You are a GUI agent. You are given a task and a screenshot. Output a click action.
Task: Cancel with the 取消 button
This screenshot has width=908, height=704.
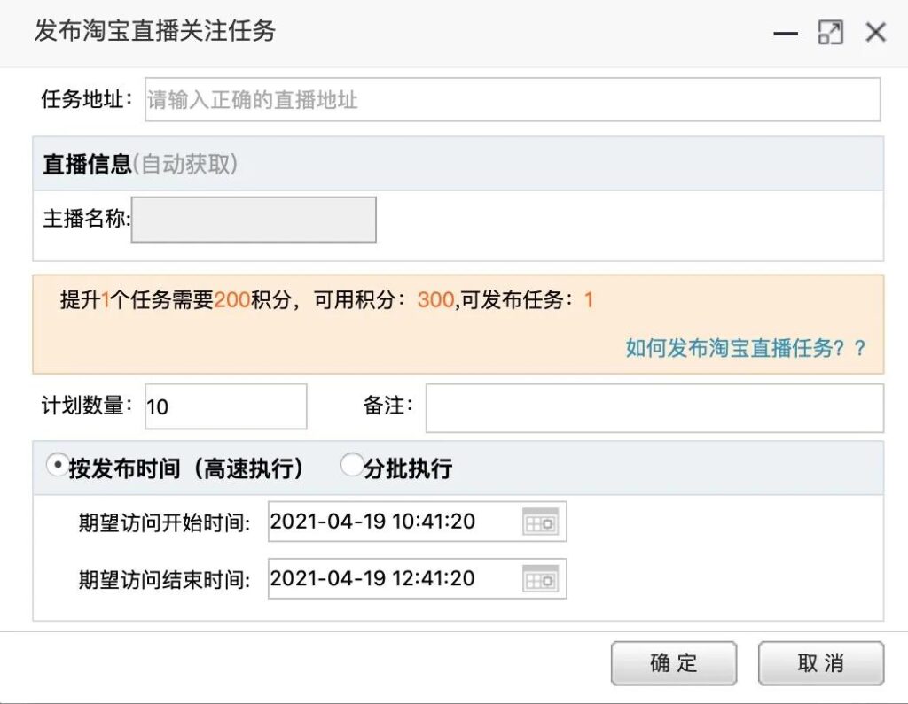click(821, 663)
